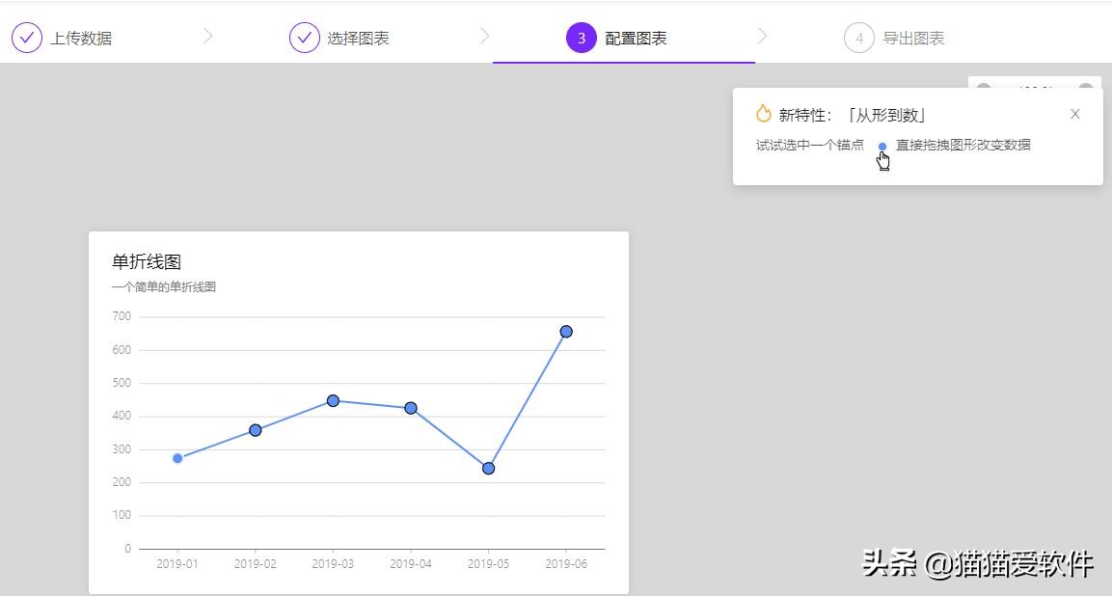The width and height of the screenshot is (1112, 596).
Task: Click the gray circle 4 on 导出图表 step
Action: pyautogui.click(x=858, y=39)
